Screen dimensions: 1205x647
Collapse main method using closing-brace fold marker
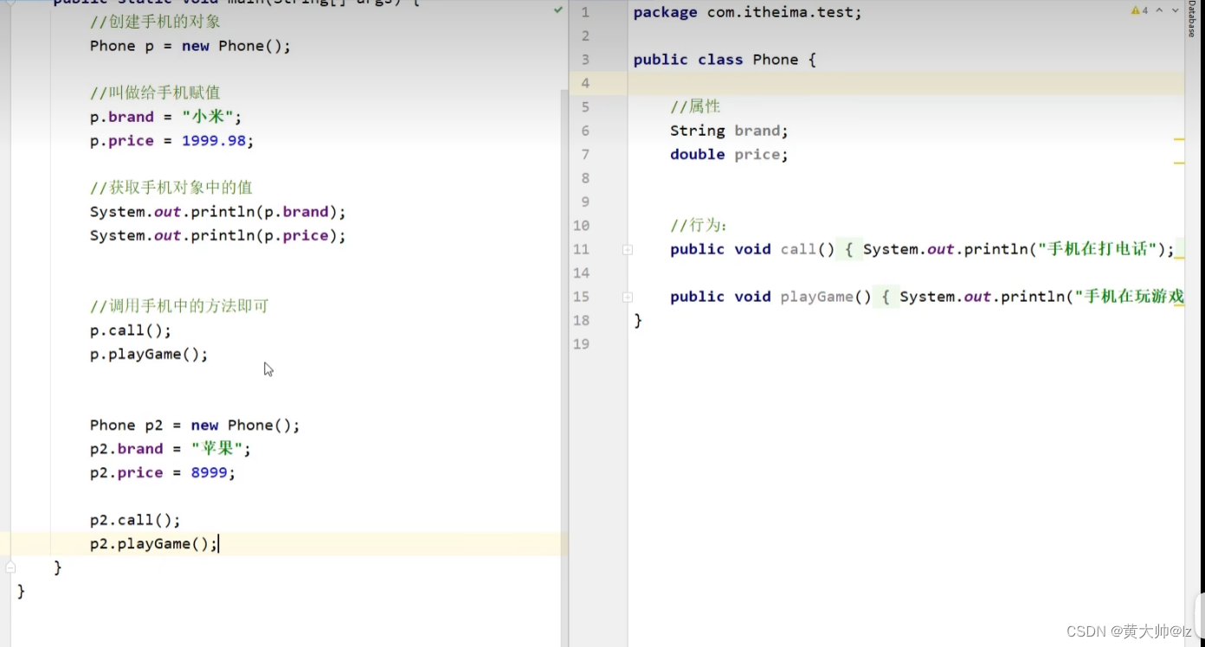(x=10, y=567)
